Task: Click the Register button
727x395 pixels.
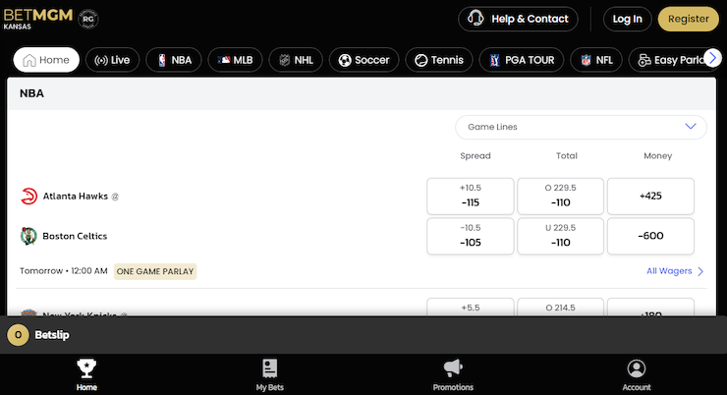Action: (688, 19)
